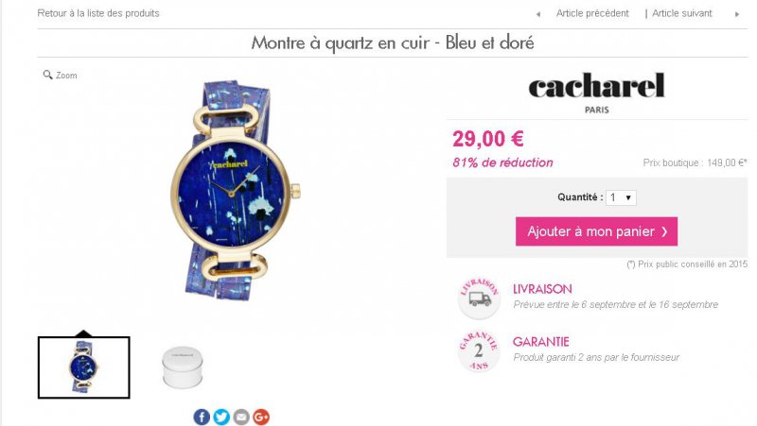
Task: Open the Quantité dropdown
Action: pyautogui.click(x=621, y=197)
